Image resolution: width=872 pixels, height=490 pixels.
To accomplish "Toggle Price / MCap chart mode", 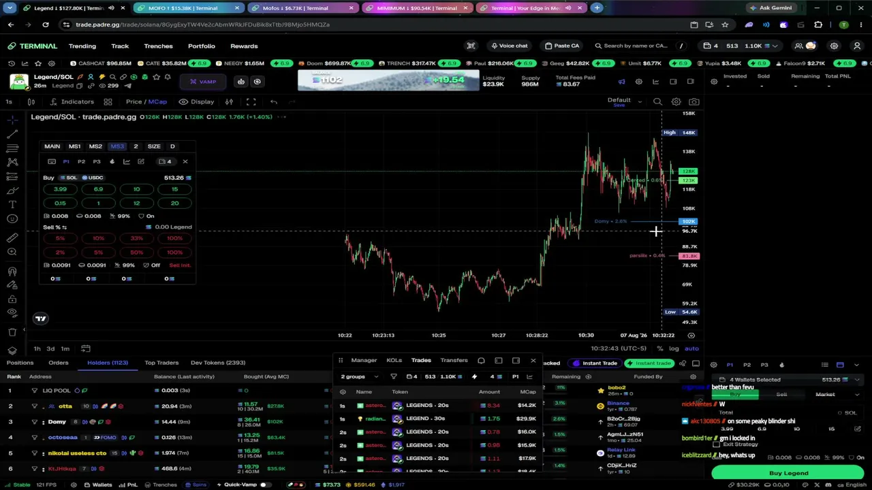I will click(146, 101).
